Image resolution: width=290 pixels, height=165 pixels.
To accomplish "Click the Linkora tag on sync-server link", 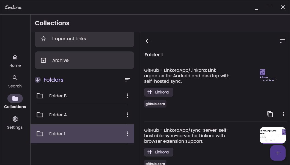I will pyautogui.click(x=158, y=152).
